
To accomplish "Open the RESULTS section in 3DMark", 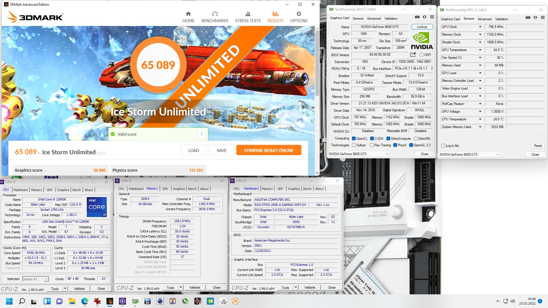I will click(275, 17).
